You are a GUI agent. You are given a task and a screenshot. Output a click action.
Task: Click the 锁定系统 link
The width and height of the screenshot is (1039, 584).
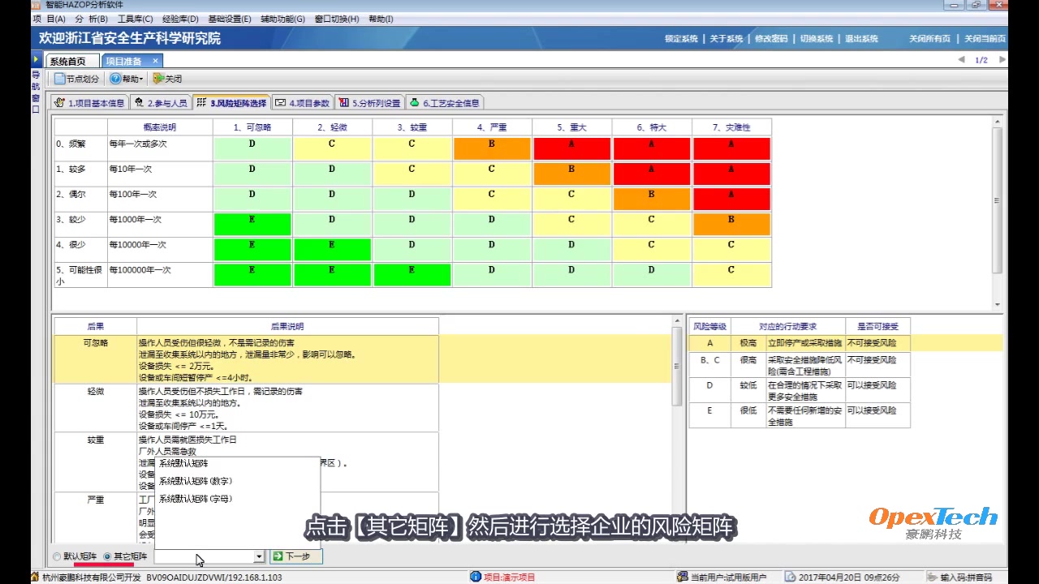[x=681, y=39]
